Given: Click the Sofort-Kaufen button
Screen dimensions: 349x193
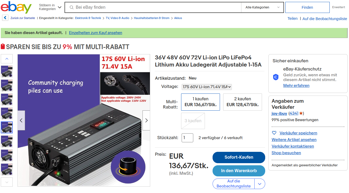Looking at the screenshot, I should [239, 157].
